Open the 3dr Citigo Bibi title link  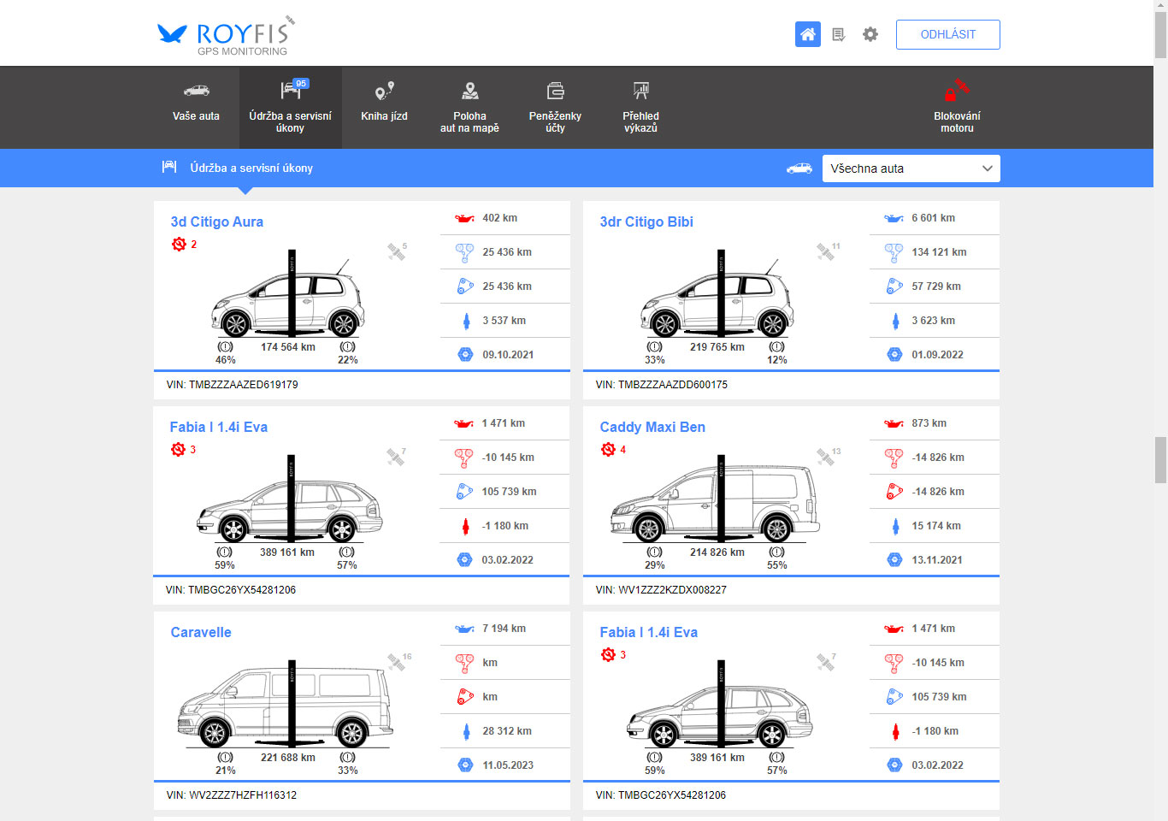click(x=646, y=221)
